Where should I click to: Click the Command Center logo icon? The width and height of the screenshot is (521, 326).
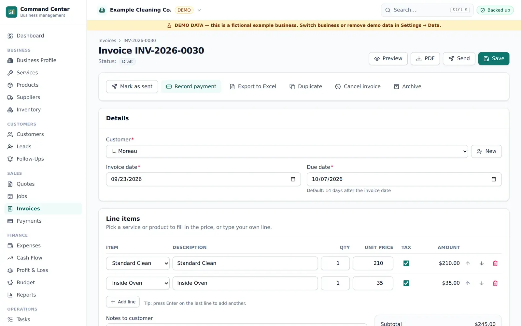point(11,12)
